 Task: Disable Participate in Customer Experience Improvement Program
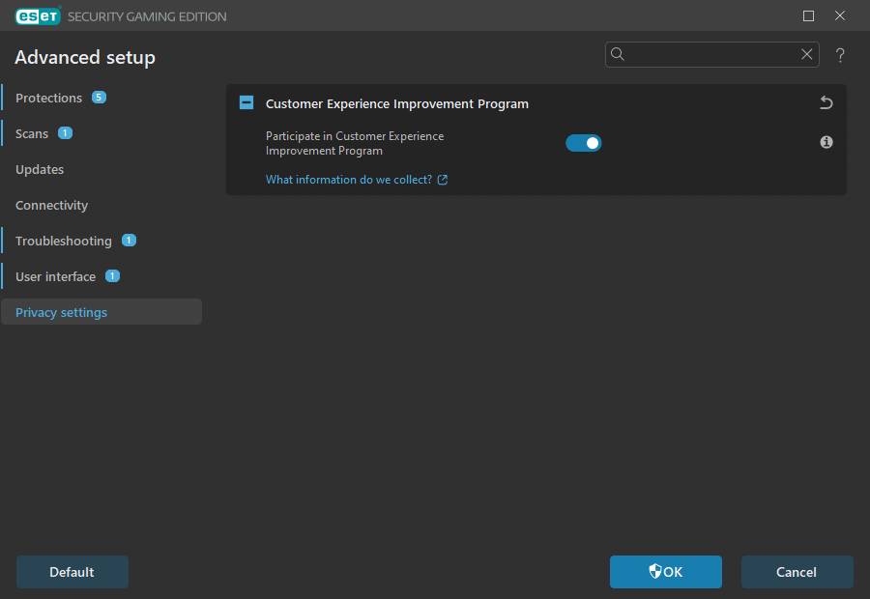click(x=584, y=143)
